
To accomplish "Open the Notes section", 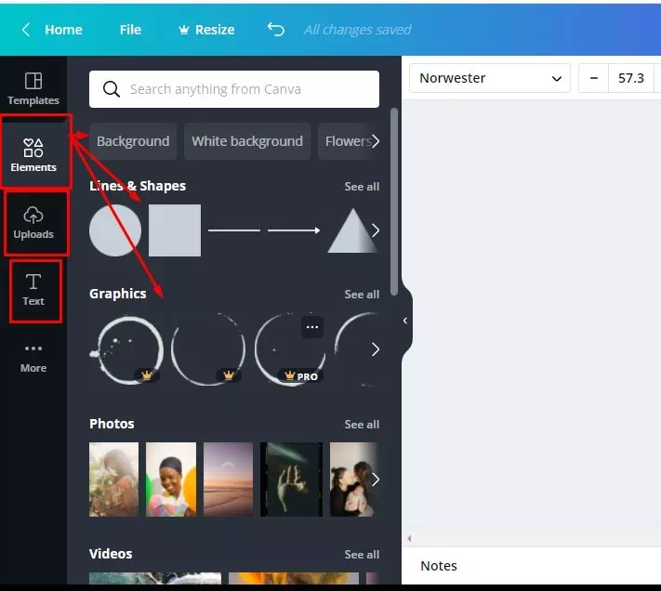I will tap(439, 566).
